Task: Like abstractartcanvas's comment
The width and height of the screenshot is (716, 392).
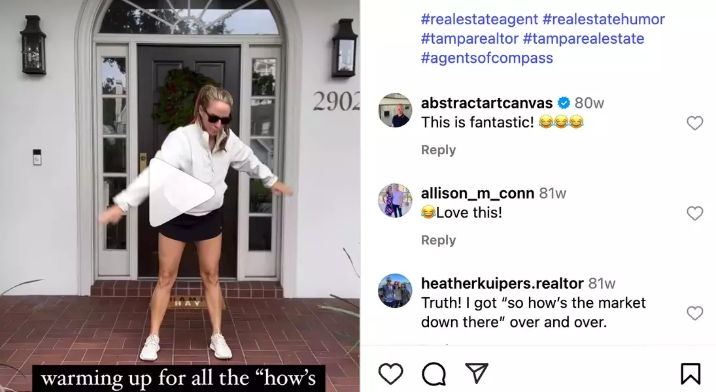Action: pyautogui.click(x=694, y=123)
